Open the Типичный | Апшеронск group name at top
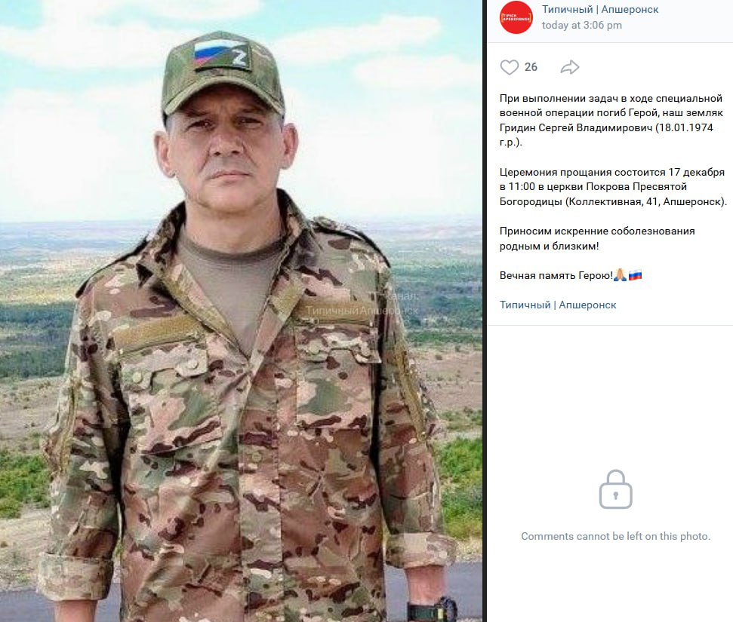The width and height of the screenshot is (733, 622). point(600,9)
